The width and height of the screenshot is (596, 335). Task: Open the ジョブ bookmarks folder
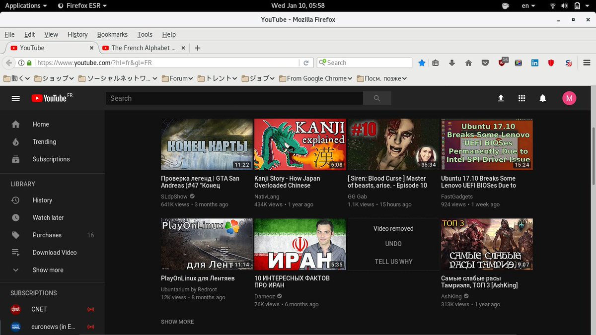pyautogui.click(x=258, y=78)
